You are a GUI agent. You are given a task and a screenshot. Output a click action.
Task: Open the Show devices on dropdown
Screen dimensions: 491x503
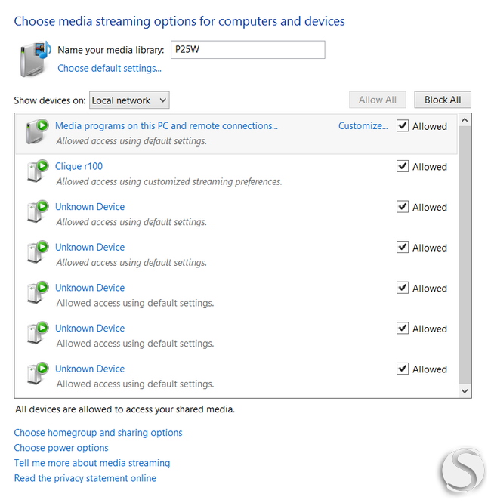click(x=129, y=100)
